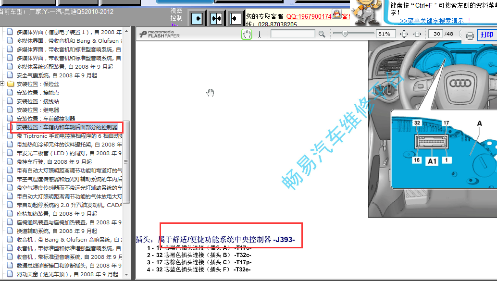Open 安装位置:接线站 document
The width and height of the screenshot is (497, 281).
(x=37, y=101)
